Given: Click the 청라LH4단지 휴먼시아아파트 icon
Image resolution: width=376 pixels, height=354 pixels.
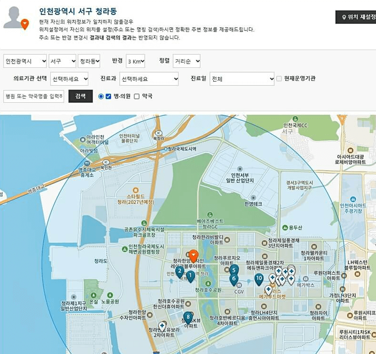Looking at the screenshot, I should pos(264,306).
